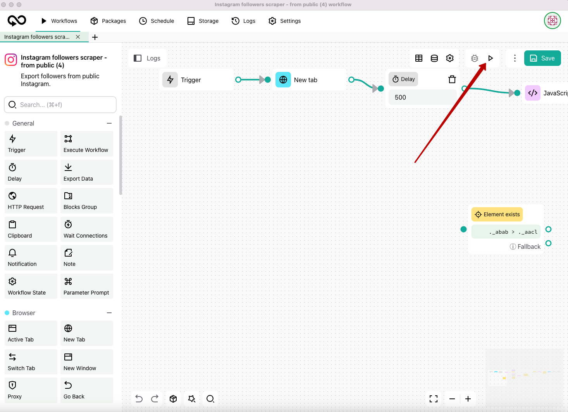Click the Trigger node output connector
Viewport: 568px width, 412px height.
coord(238,80)
